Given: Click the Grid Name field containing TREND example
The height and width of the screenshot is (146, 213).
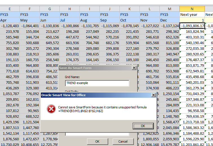Looking at the screenshot, I should pos(97,83).
